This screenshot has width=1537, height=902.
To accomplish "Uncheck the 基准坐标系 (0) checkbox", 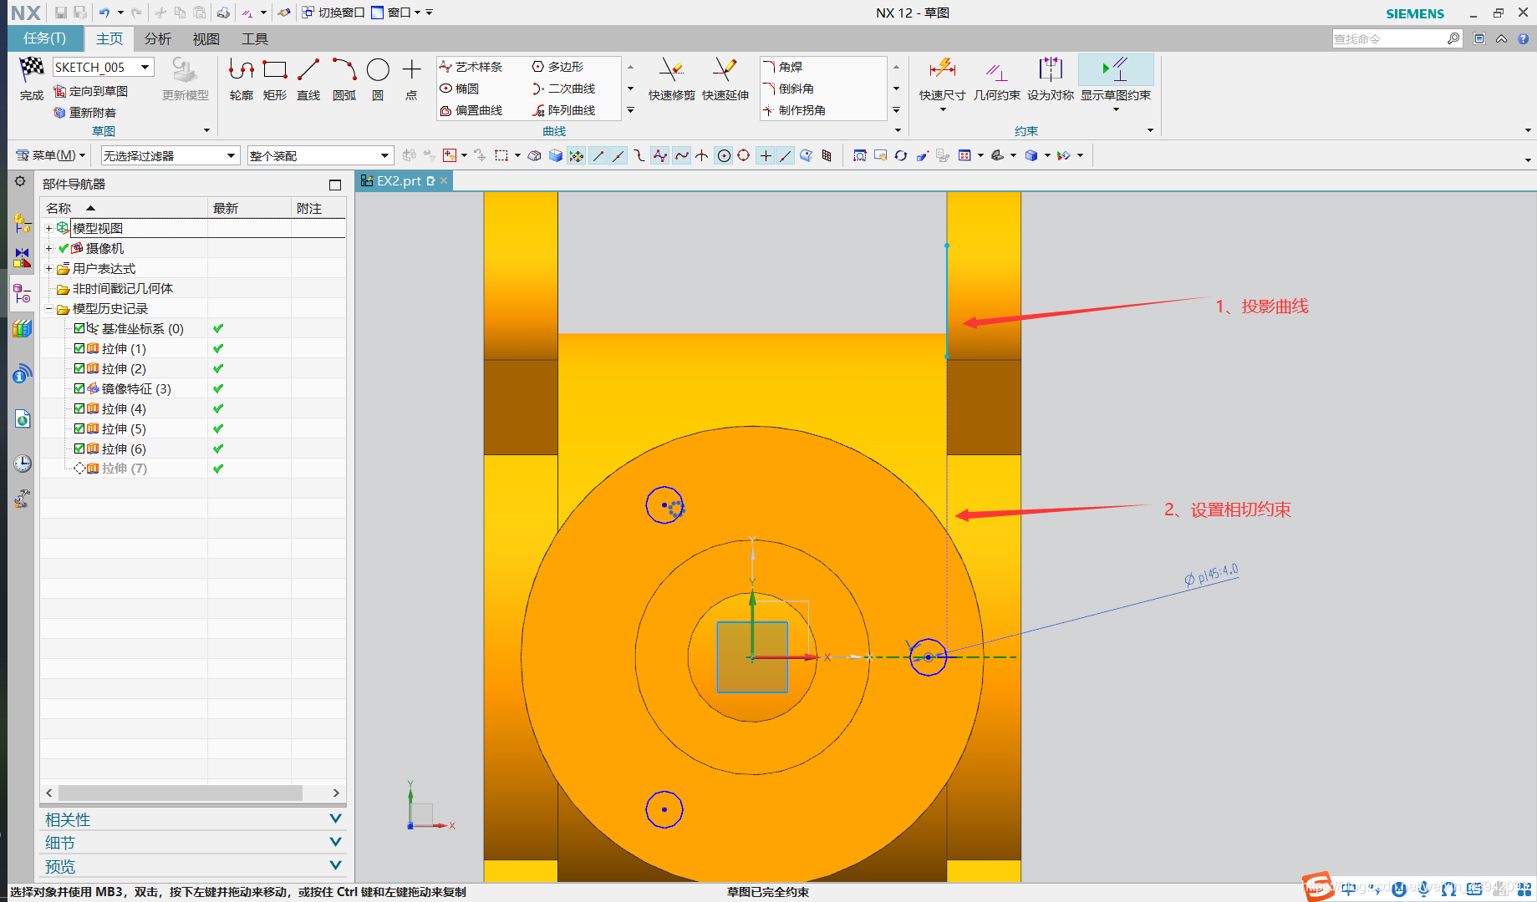I will pos(79,328).
